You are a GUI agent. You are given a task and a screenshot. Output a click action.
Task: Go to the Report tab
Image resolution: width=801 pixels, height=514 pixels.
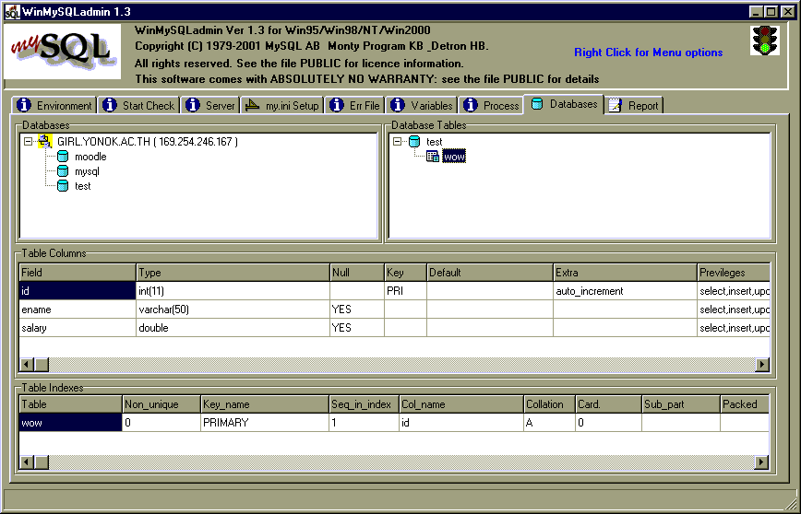tap(634, 106)
